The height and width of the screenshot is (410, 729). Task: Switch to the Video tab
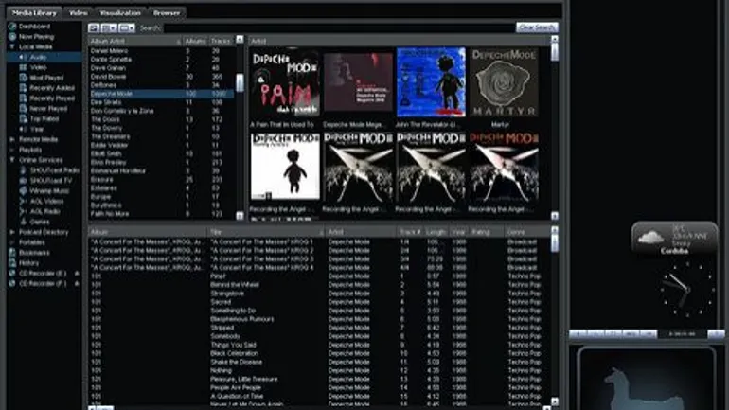point(79,12)
